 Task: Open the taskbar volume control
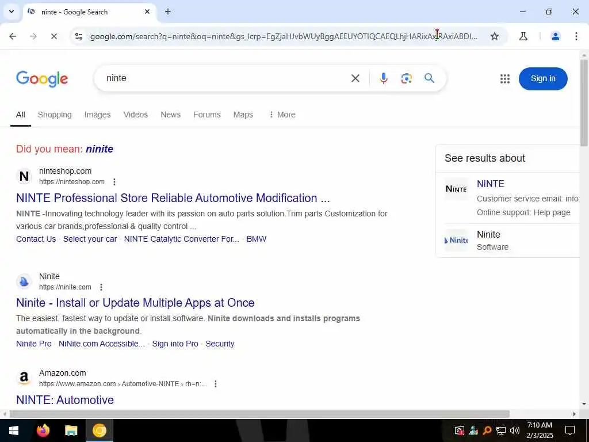tap(515, 430)
